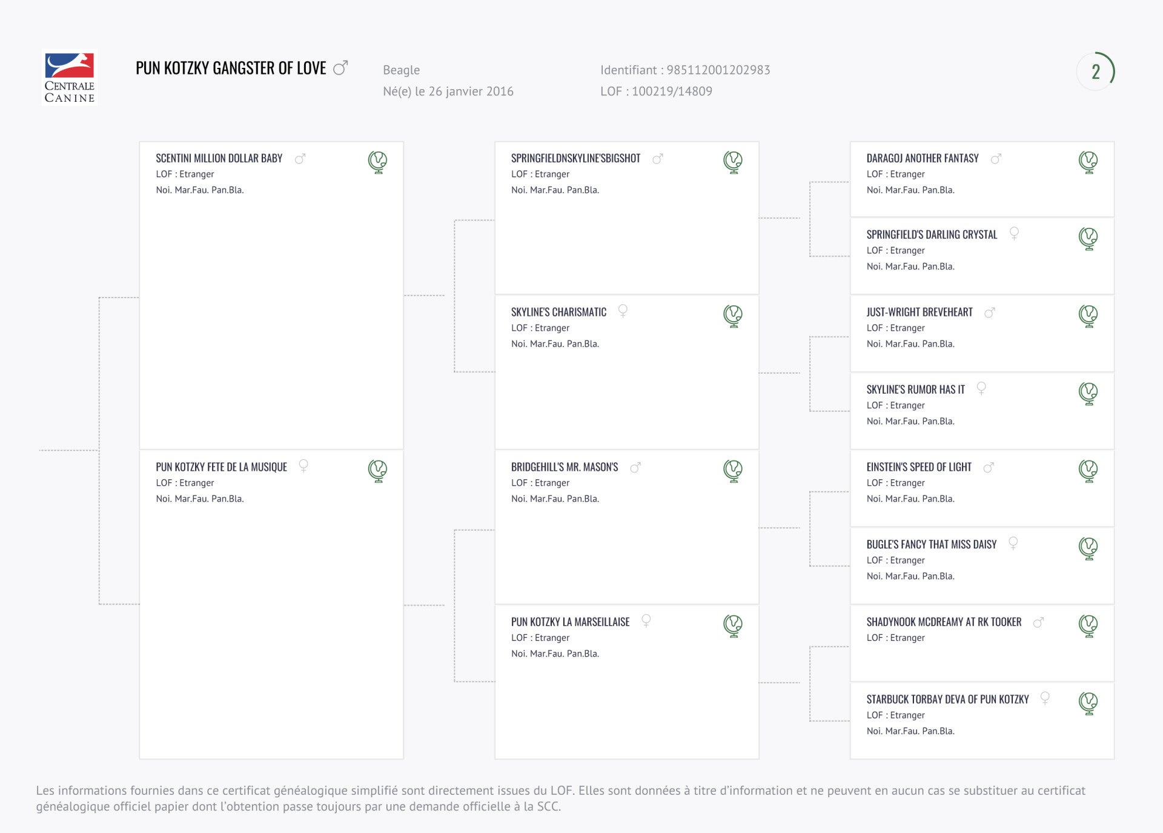Screen dimensions: 1163x833
Task: Click health icon on Daragoj Another Fantasy card
Action: (1088, 162)
